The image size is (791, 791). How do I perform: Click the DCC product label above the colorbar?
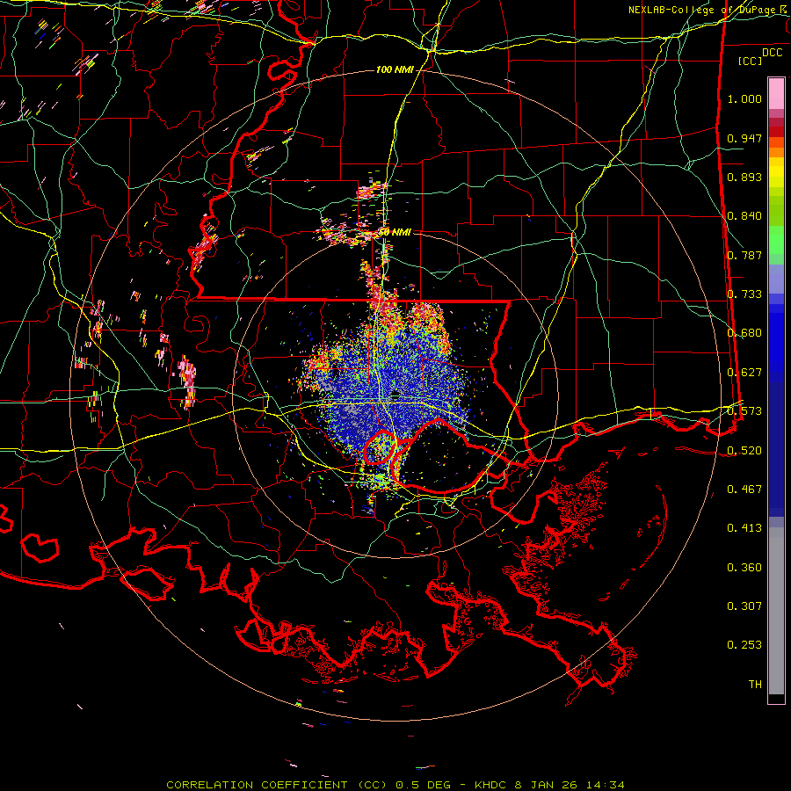pyautogui.click(x=773, y=53)
